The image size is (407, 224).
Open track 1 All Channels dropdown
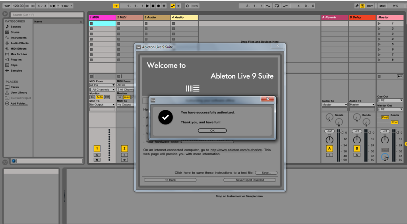[x=102, y=90]
